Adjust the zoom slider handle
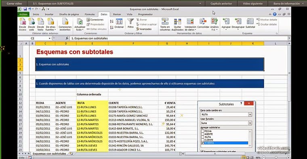Image resolution: width=307 pixels, height=159 pixels. point(276,157)
